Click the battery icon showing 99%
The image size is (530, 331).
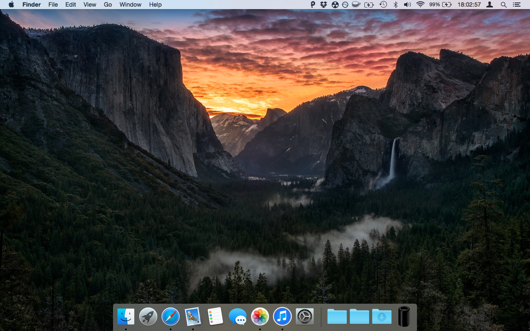(x=447, y=5)
